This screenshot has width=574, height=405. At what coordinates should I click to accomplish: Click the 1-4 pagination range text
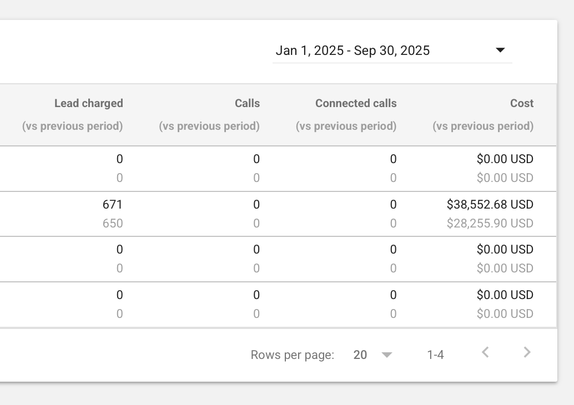(435, 355)
